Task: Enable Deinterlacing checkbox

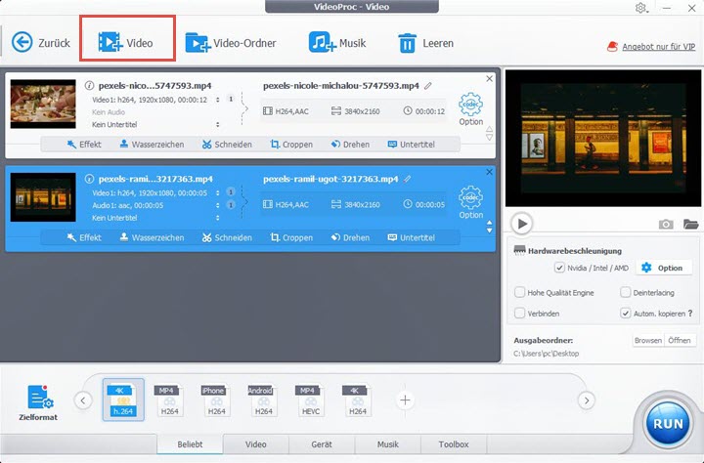Action: click(626, 292)
